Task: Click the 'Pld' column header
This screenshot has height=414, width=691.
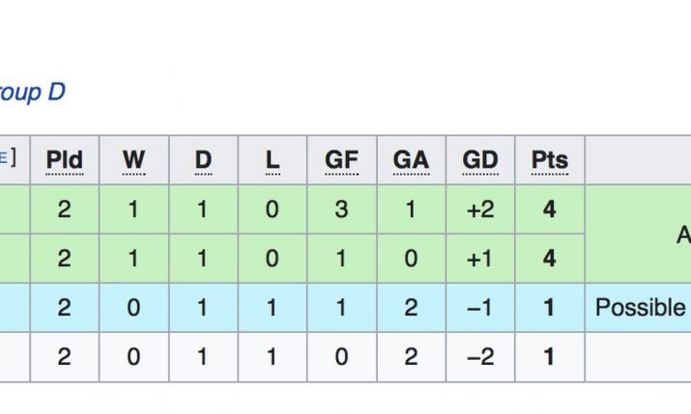Action: [x=65, y=159]
